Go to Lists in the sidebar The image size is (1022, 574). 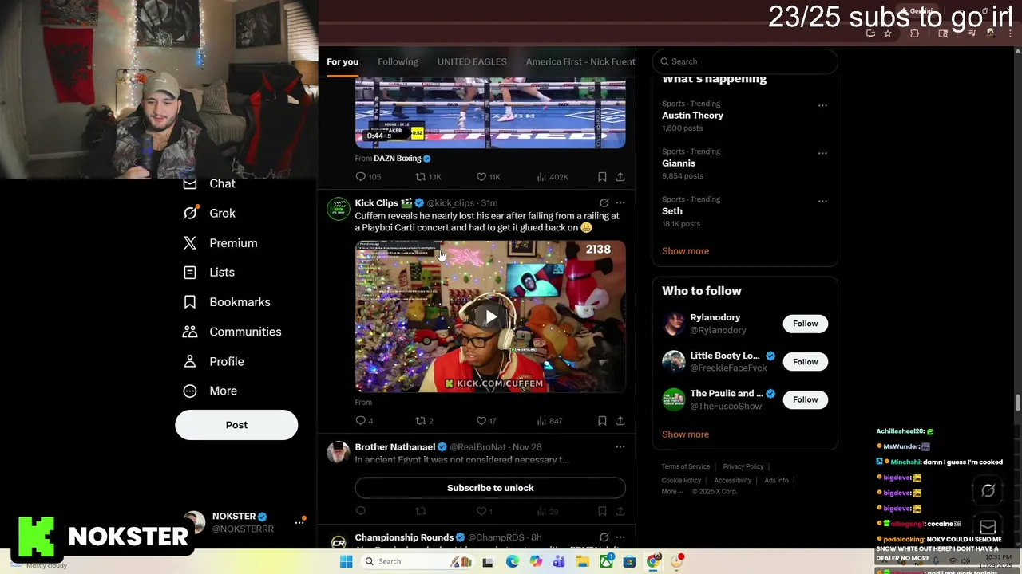point(209,273)
